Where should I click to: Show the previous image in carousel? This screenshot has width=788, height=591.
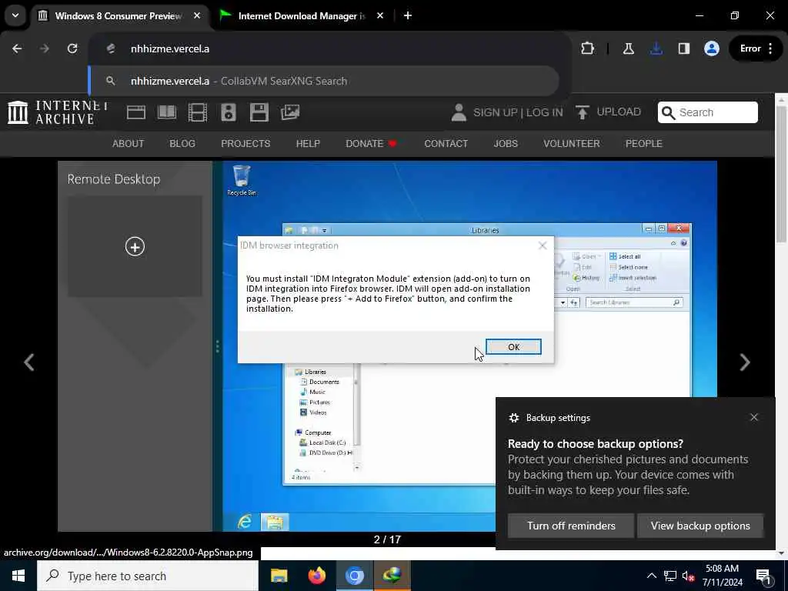coord(29,362)
